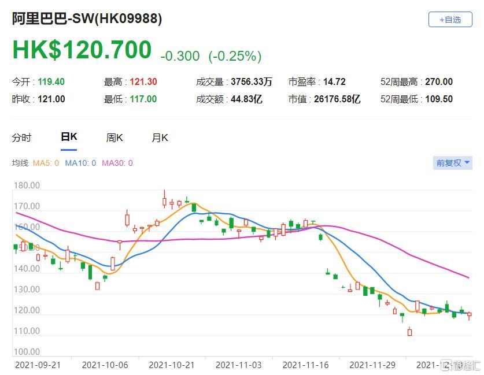Click the 最高 value 121.30
The width and height of the screenshot is (484, 375).
click(x=143, y=81)
